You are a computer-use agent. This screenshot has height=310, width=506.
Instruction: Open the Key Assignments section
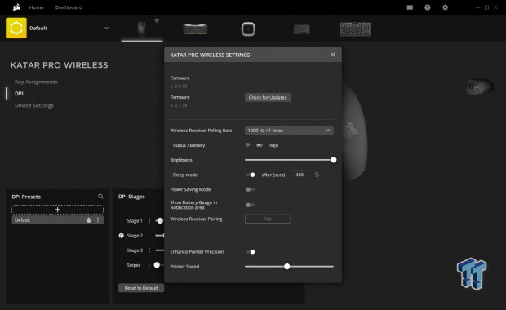coord(36,82)
